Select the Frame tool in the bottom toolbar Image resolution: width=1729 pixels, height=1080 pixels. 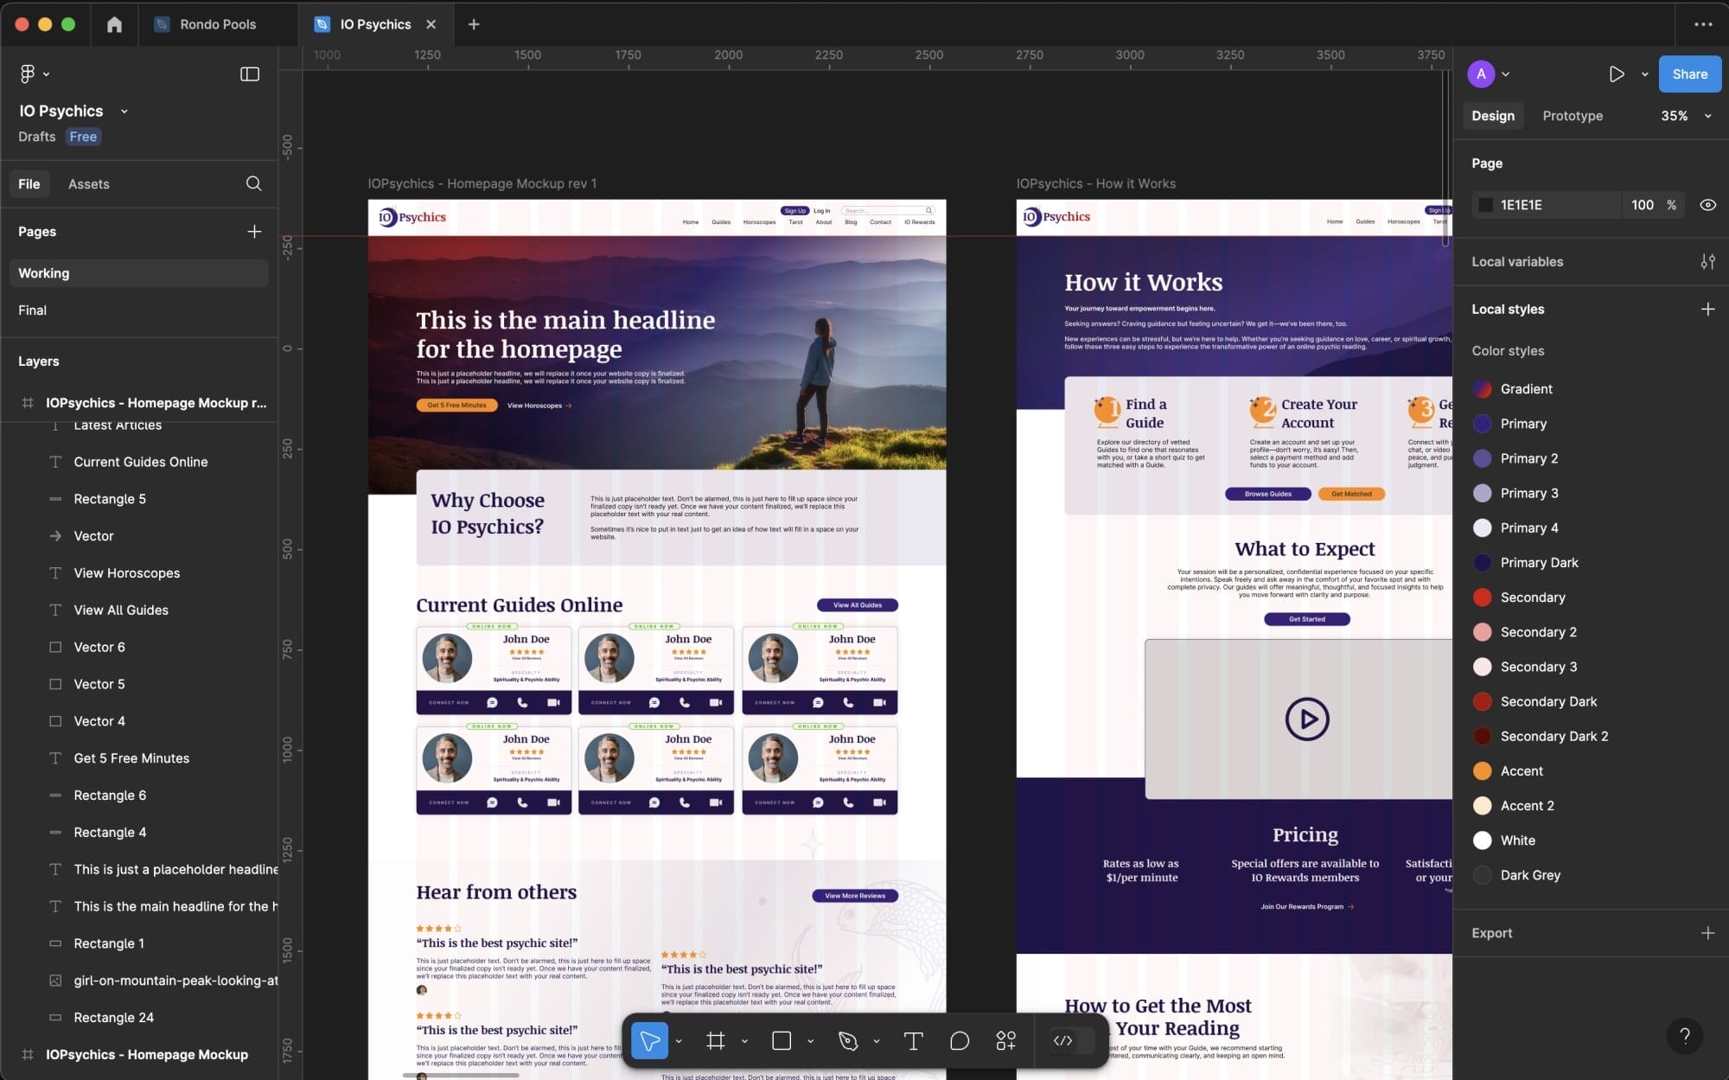[x=715, y=1041]
